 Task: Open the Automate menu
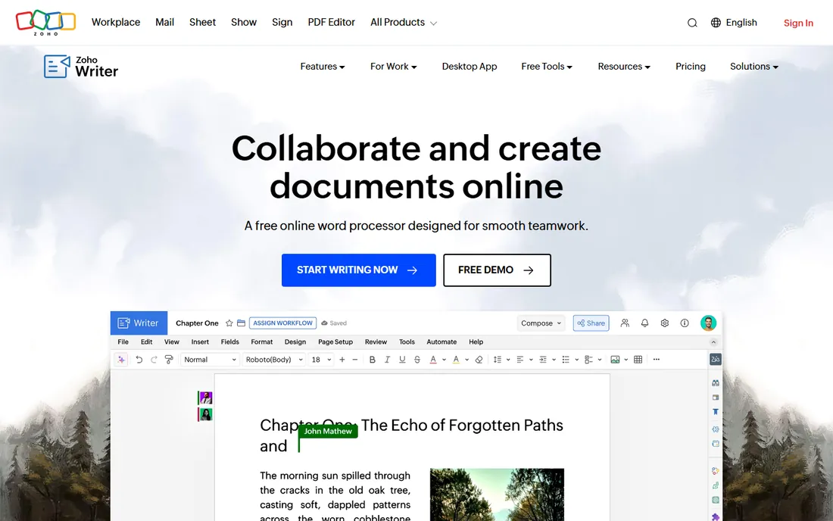[441, 342]
